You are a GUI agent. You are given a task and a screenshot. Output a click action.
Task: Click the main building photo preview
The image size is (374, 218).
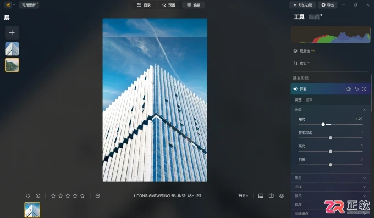[x=155, y=100]
